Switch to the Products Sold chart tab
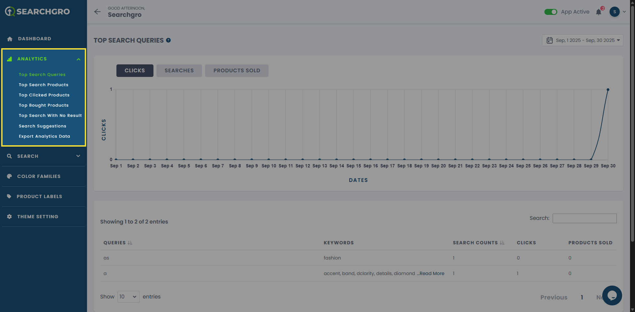The height and width of the screenshot is (312, 635). point(236,71)
